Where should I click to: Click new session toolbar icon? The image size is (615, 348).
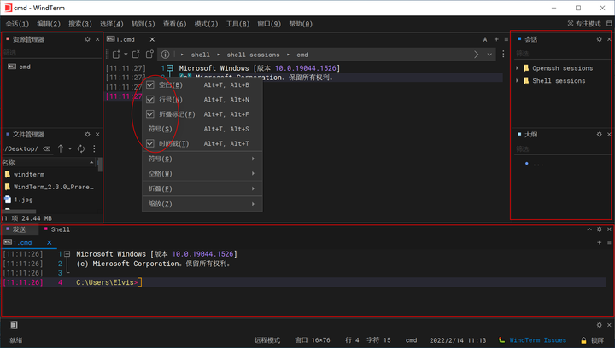click(x=116, y=55)
